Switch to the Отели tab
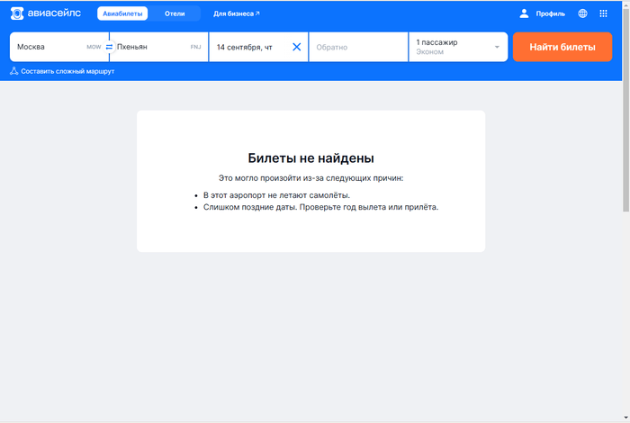This screenshot has height=423, width=630. 175,13
